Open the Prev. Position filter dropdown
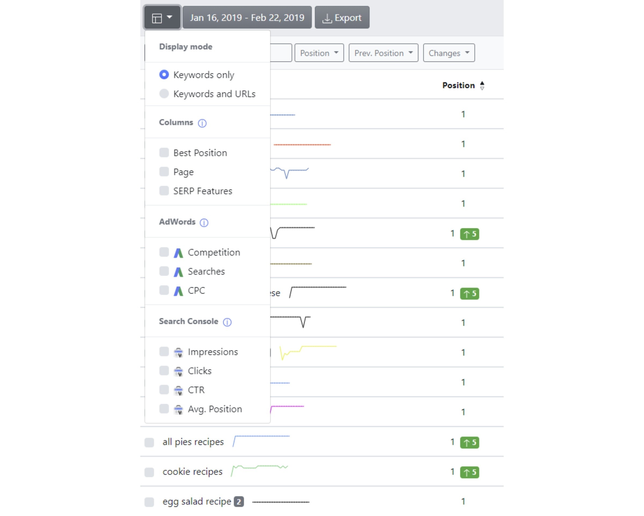This screenshot has width=644, height=516. [383, 53]
